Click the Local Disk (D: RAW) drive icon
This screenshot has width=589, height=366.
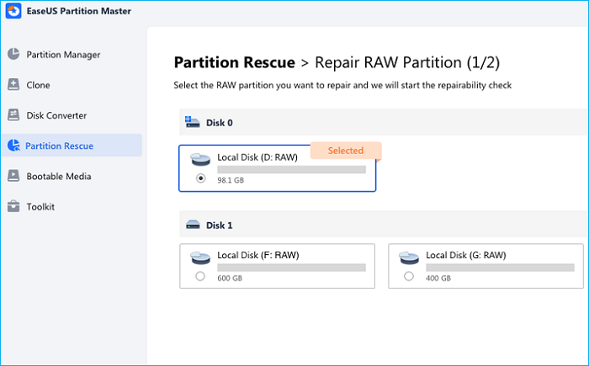point(200,159)
